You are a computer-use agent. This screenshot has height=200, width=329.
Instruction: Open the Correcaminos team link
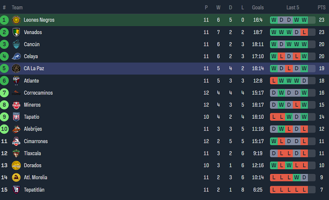(x=38, y=93)
